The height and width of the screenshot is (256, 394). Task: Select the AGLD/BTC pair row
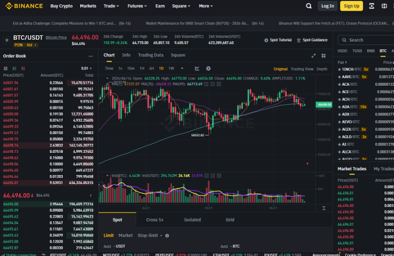(x=365, y=137)
